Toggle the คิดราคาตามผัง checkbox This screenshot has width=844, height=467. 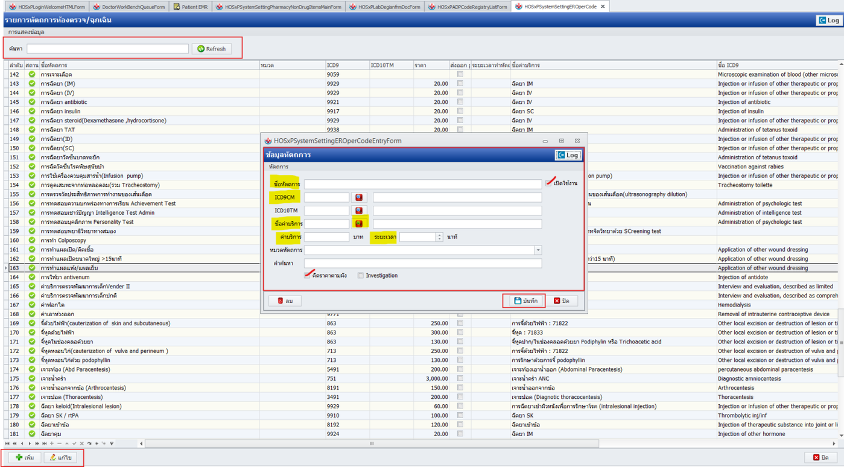(x=308, y=276)
